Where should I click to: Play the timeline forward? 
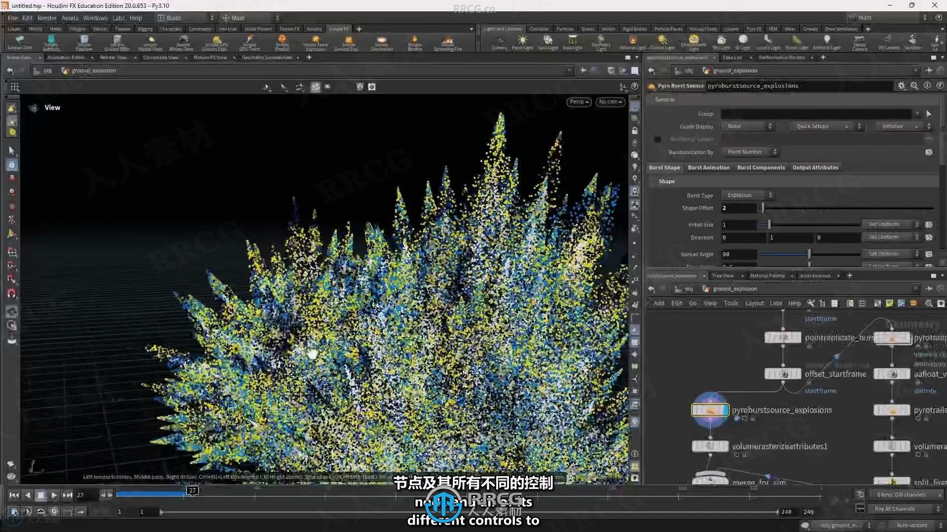click(54, 495)
